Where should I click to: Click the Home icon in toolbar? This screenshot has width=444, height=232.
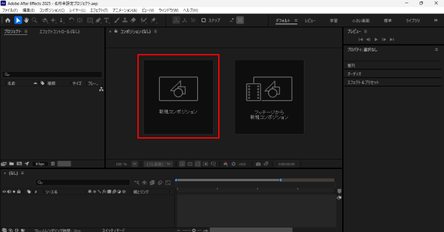pos(8,20)
